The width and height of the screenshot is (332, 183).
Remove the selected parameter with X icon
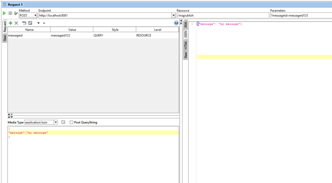pos(16,23)
